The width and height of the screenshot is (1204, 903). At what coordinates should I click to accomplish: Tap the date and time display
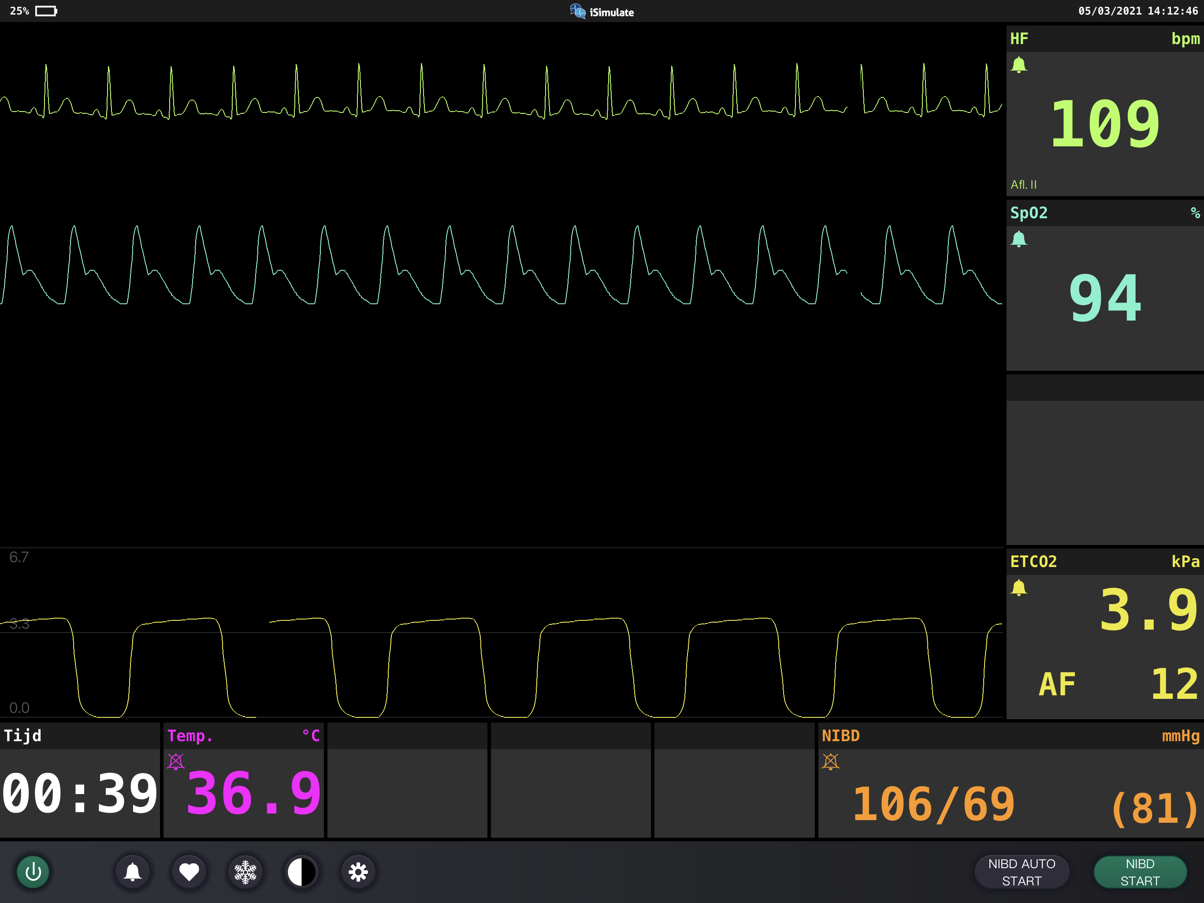[x=1138, y=11]
